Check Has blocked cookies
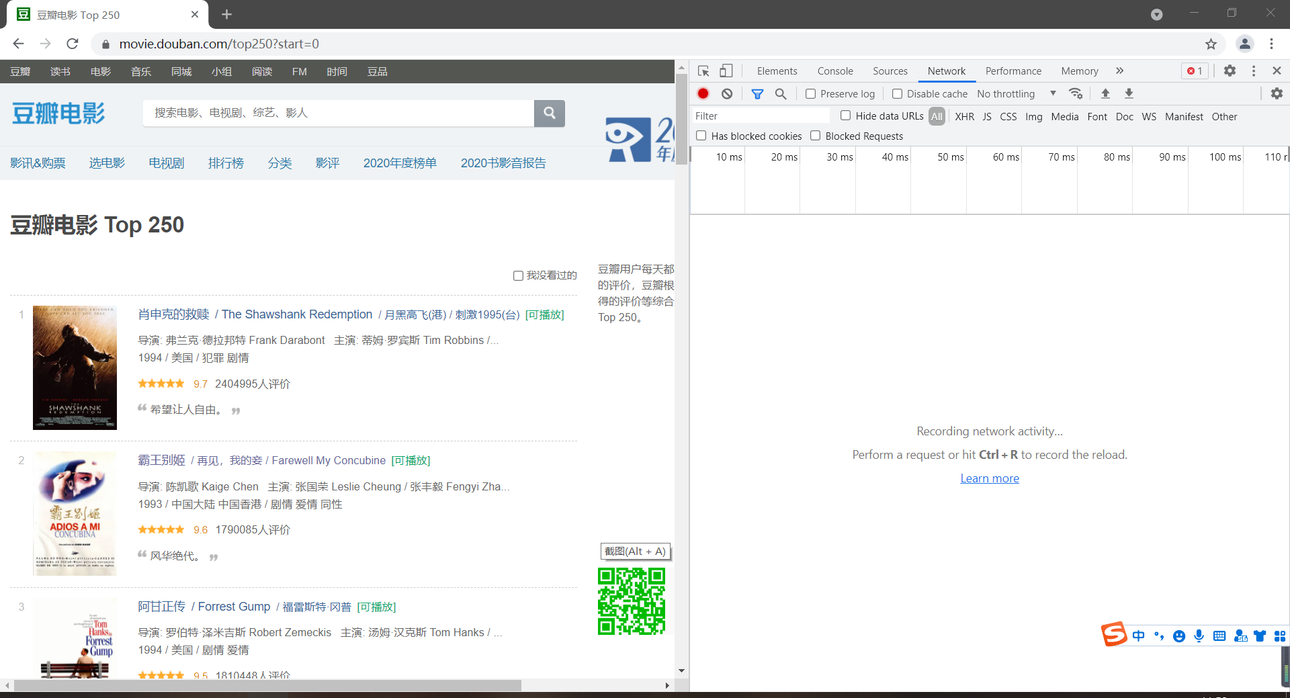 tap(701, 136)
